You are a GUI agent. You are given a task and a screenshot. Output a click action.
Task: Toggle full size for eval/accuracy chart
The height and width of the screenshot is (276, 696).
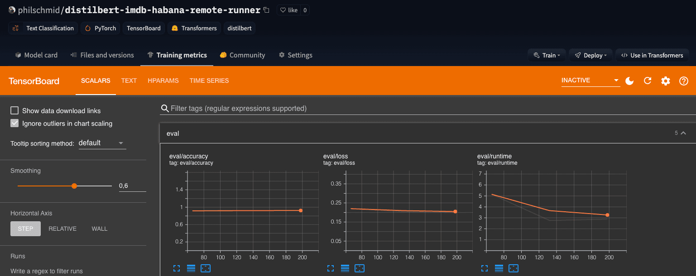pyautogui.click(x=177, y=268)
